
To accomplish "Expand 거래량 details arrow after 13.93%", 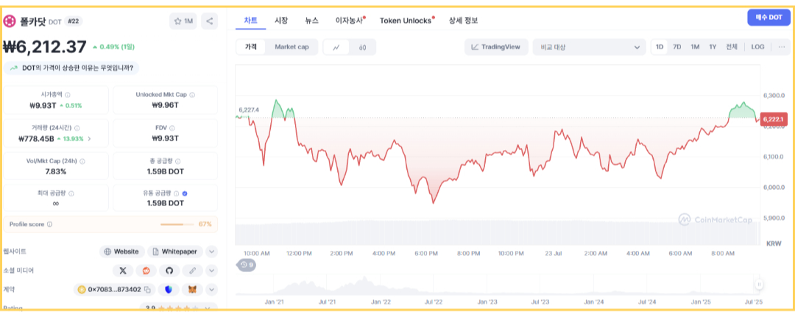I will coord(90,138).
